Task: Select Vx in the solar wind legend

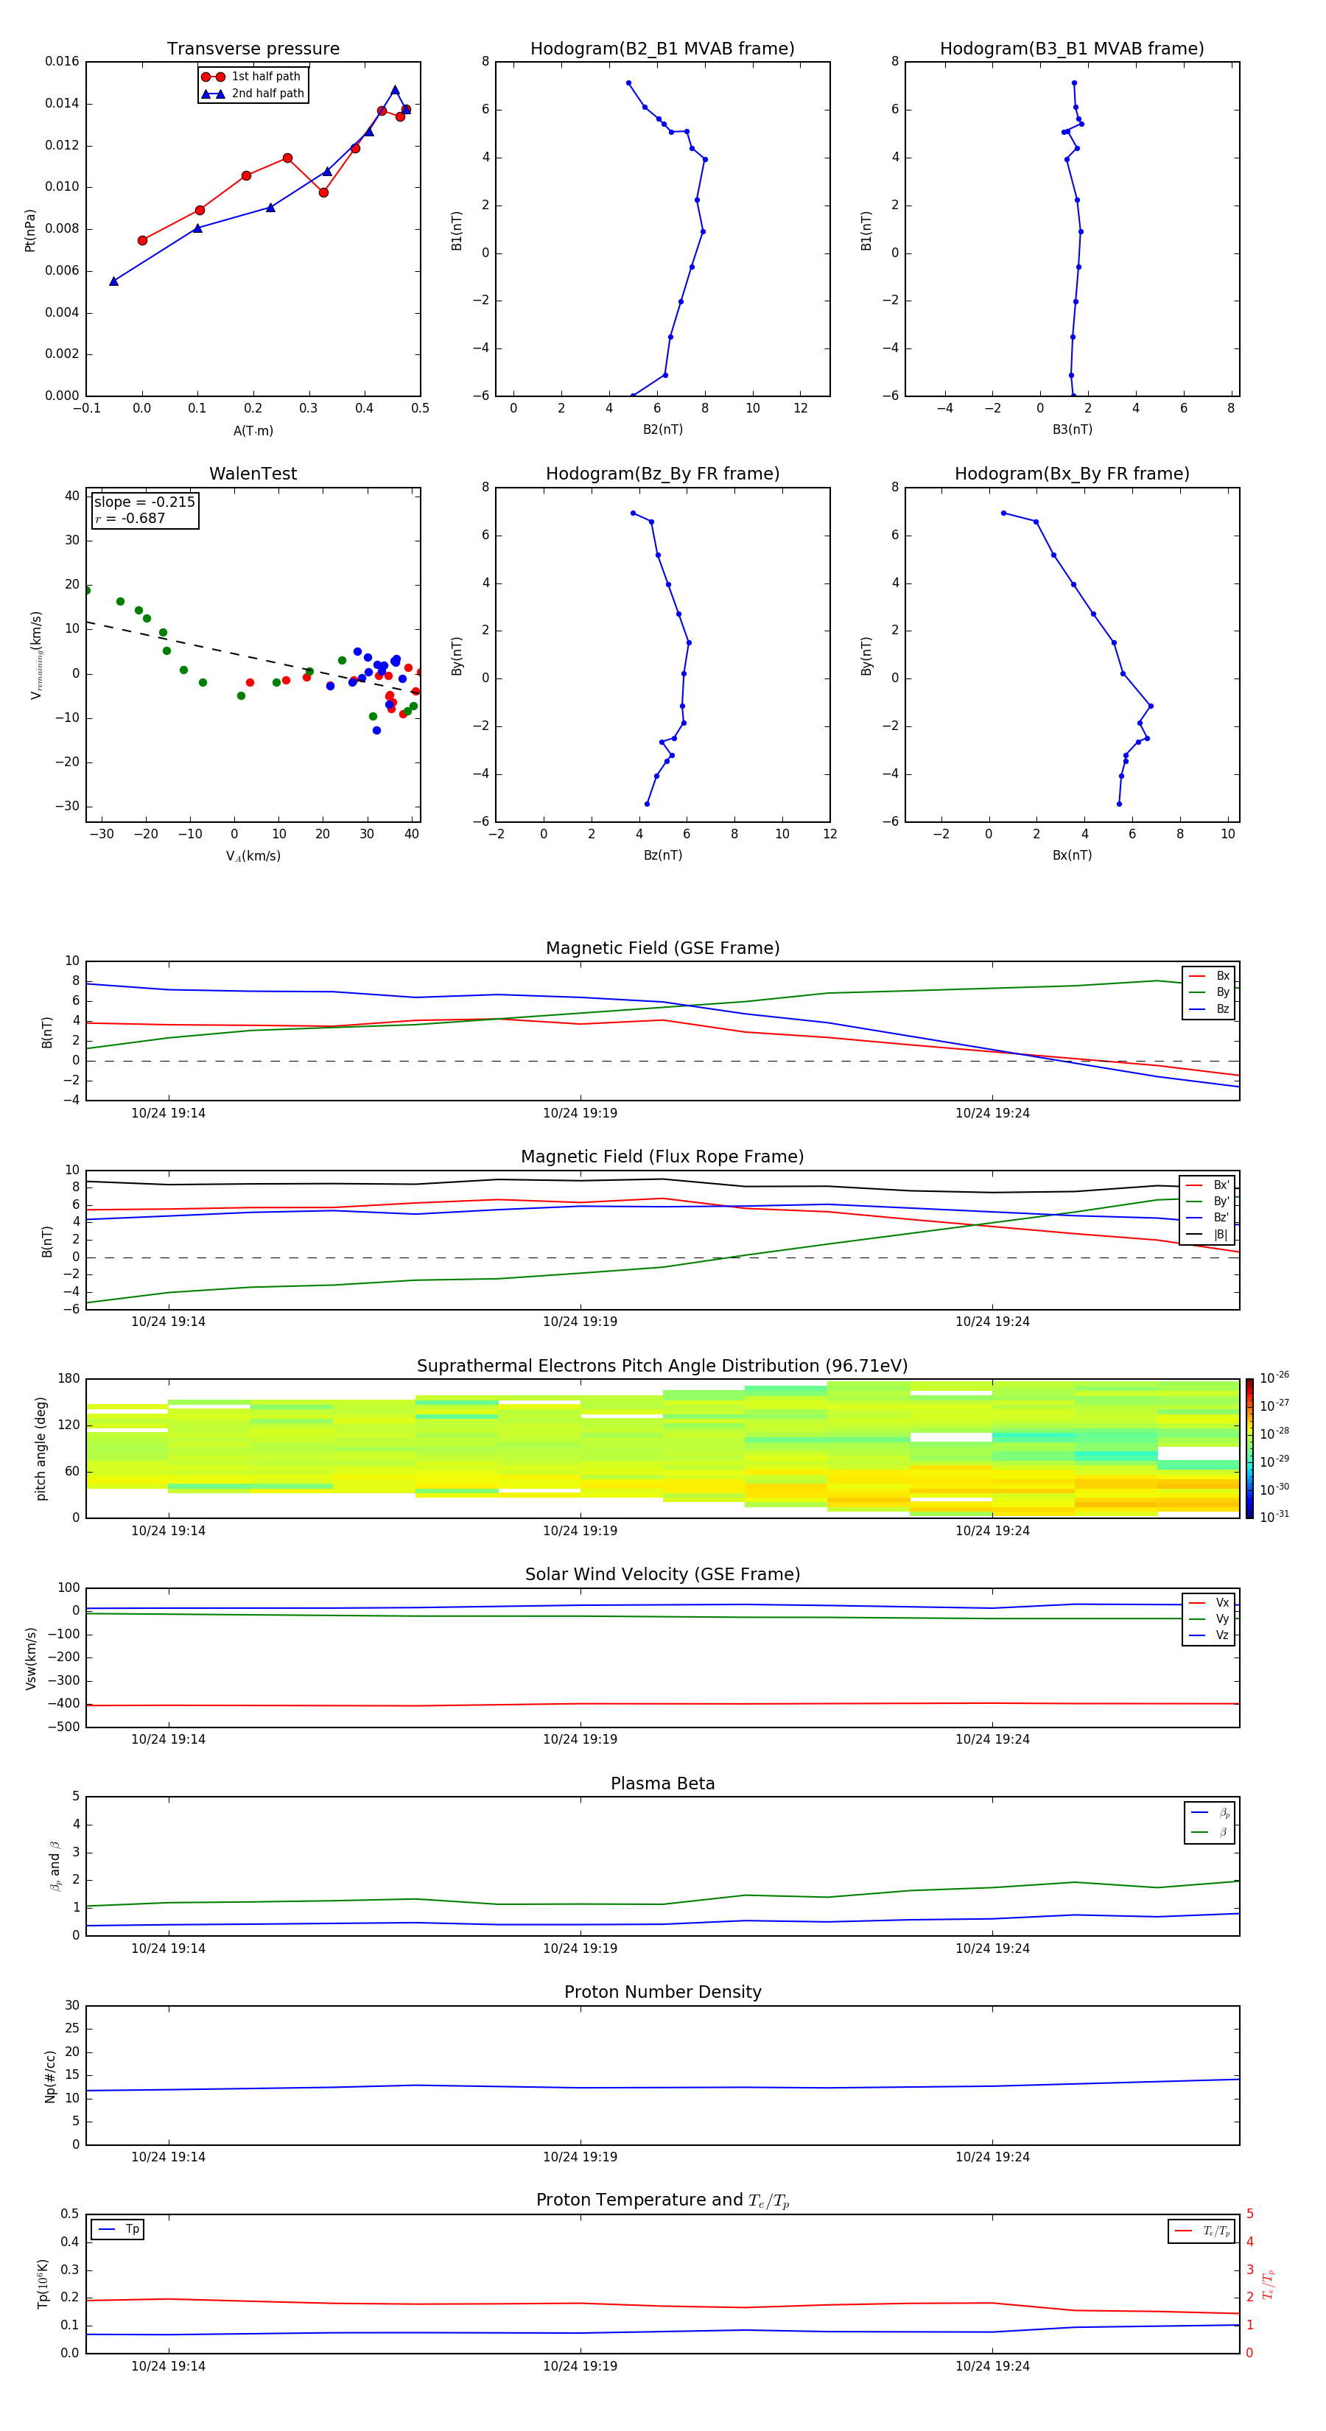Action: (x=1209, y=1602)
